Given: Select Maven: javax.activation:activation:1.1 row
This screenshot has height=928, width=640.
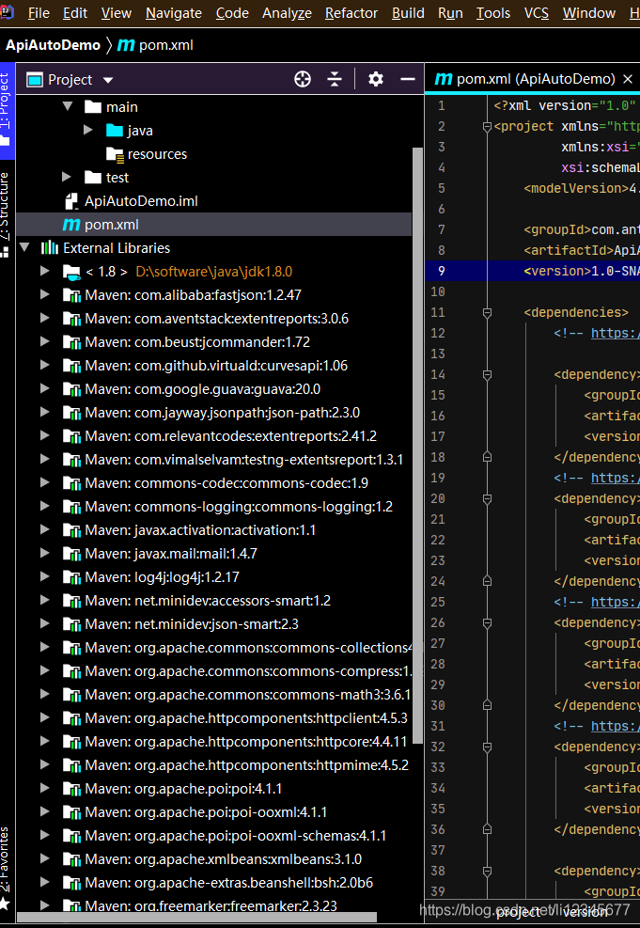Looking at the screenshot, I should pyautogui.click(x=214, y=529).
